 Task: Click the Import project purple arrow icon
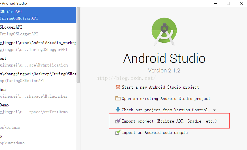[118, 121]
